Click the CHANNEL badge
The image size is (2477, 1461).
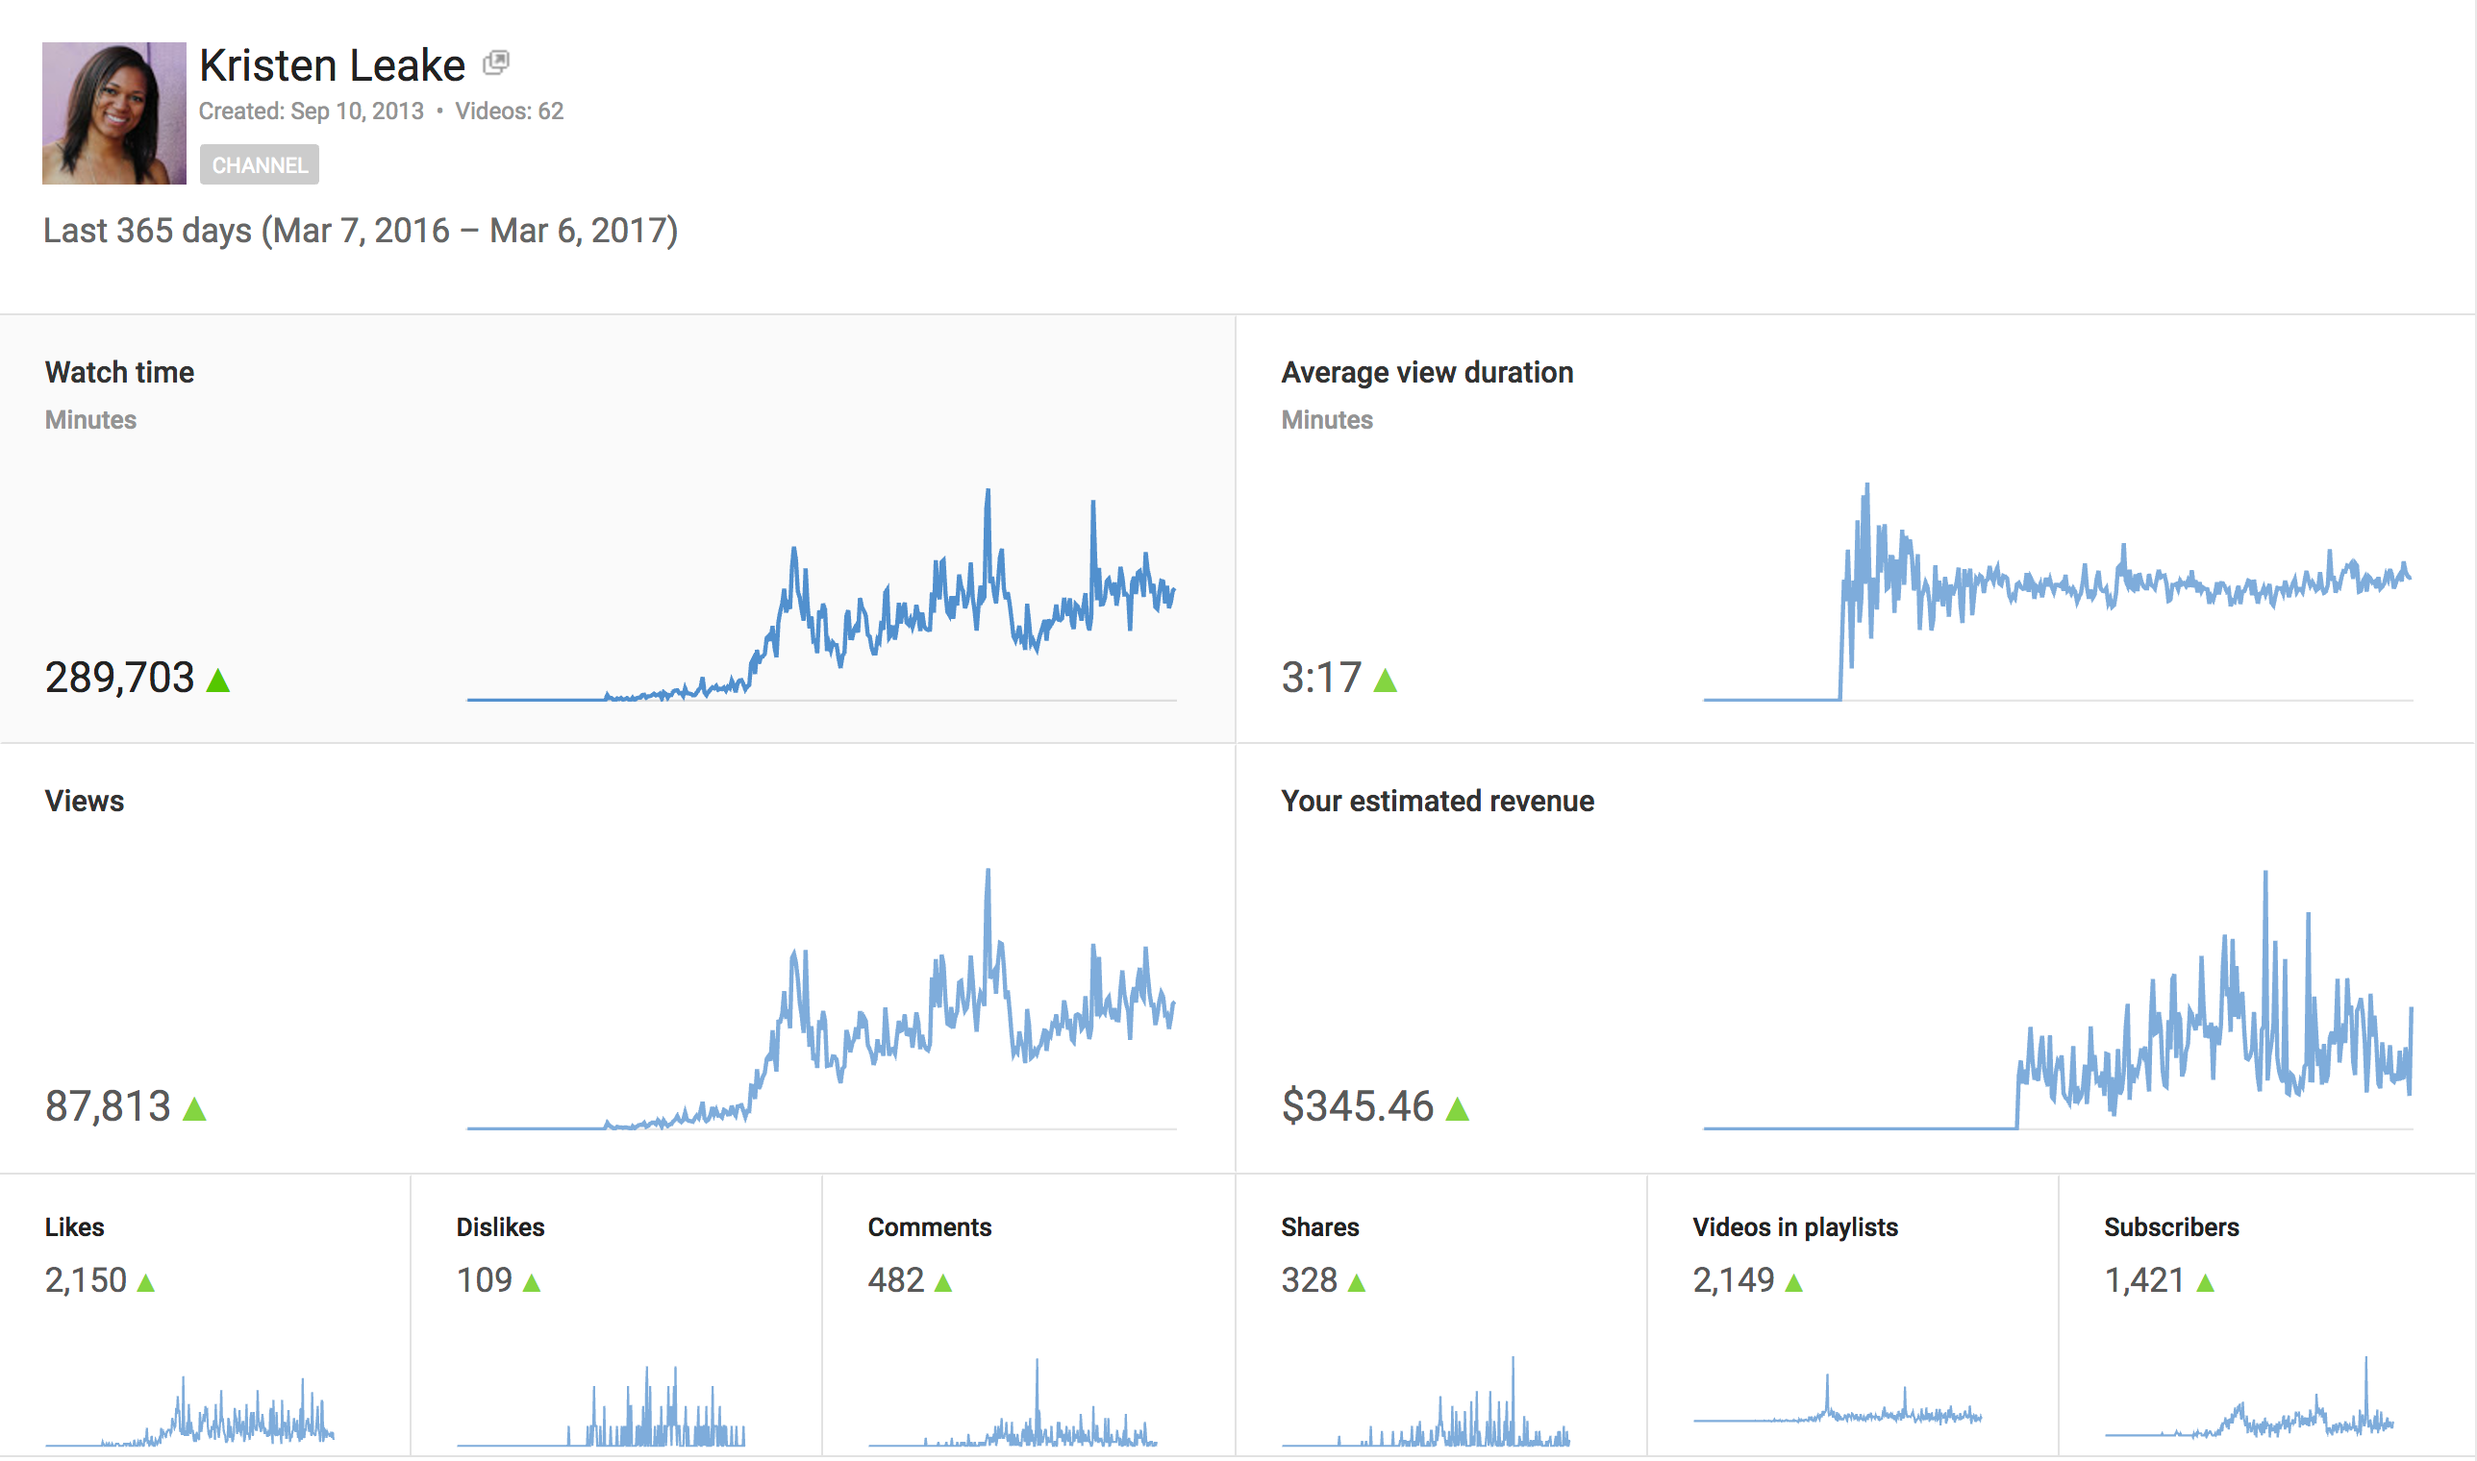pos(259,164)
